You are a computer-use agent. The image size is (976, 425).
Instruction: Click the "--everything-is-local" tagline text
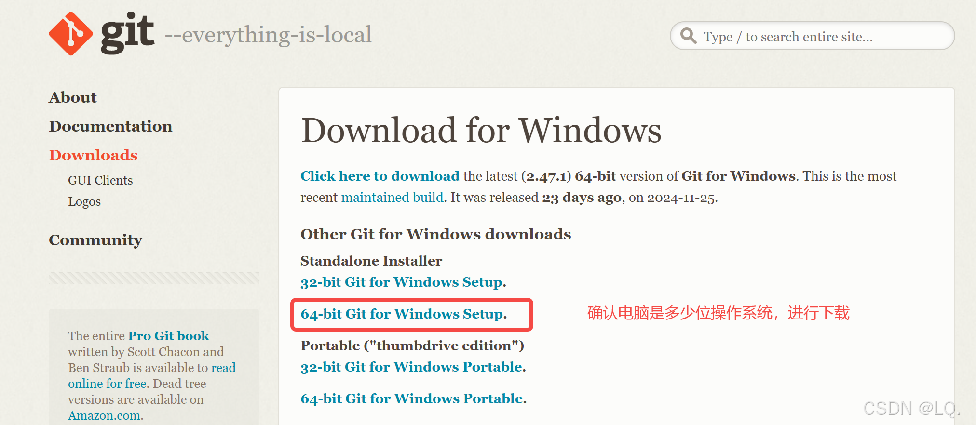click(268, 35)
